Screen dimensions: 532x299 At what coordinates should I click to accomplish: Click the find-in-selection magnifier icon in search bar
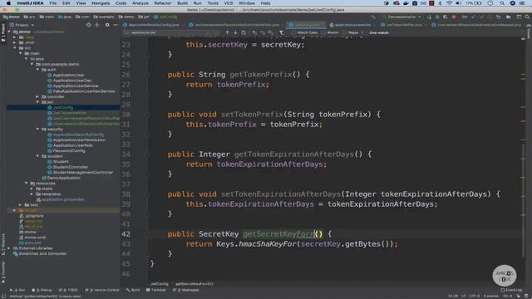(x=244, y=32)
